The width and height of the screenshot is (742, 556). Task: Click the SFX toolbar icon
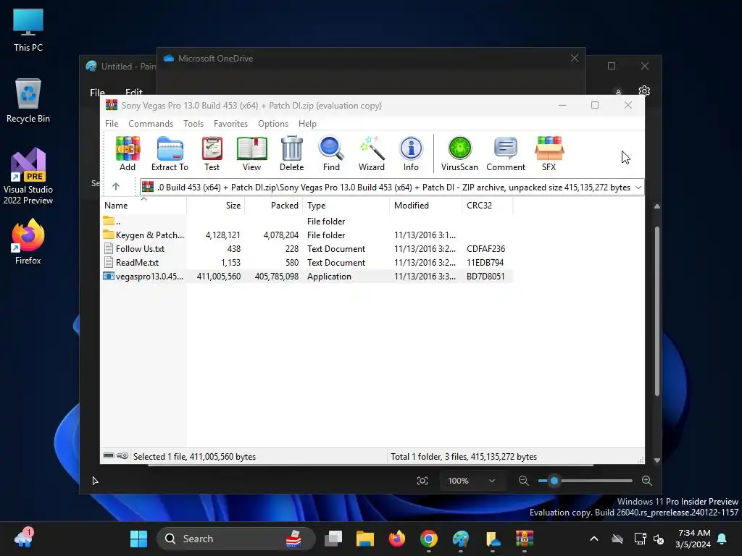[549, 153]
